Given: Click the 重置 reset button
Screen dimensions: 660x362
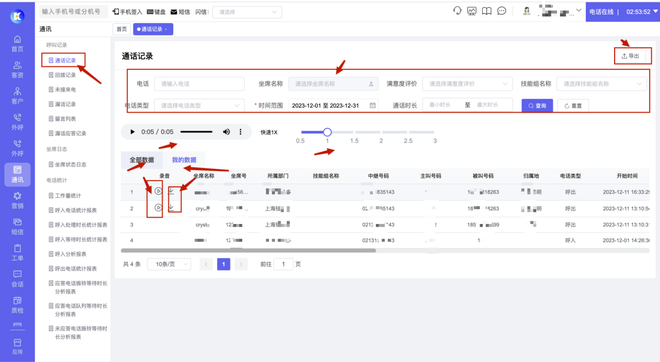Looking at the screenshot, I should click(573, 106).
